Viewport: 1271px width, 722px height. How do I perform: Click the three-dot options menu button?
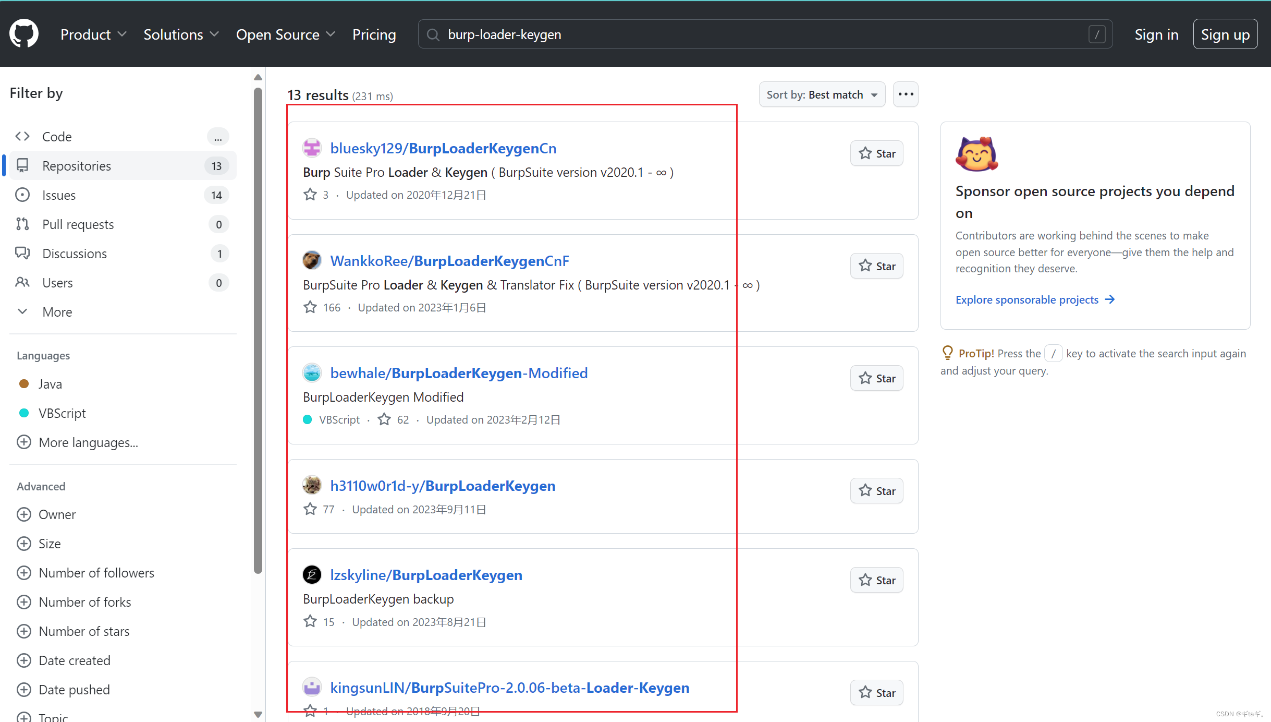coord(906,94)
